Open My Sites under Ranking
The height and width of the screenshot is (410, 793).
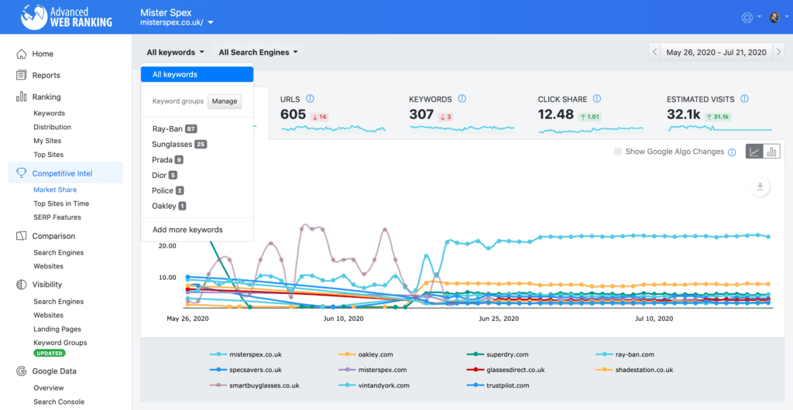click(x=47, y=141)
